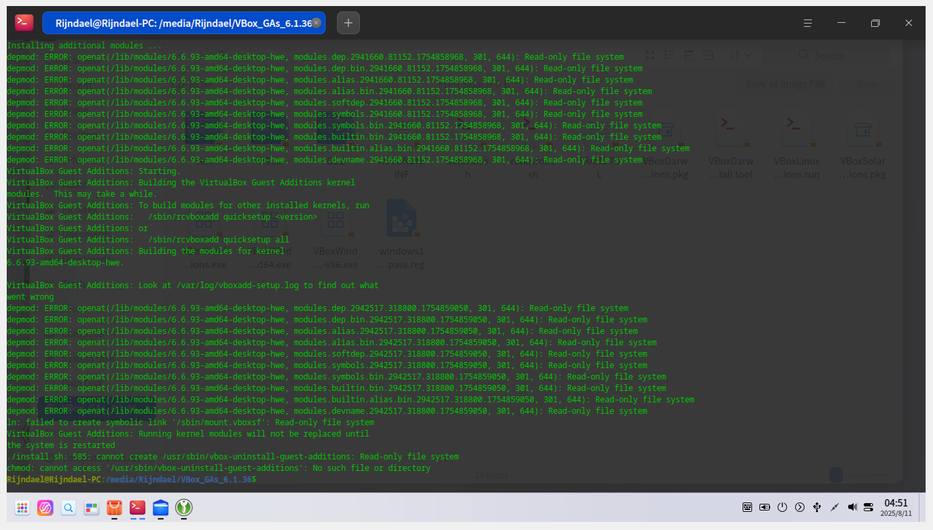Add a new terminal tab with the plus button
This screenshot has height=530, width=933.
tap(348, 23)
